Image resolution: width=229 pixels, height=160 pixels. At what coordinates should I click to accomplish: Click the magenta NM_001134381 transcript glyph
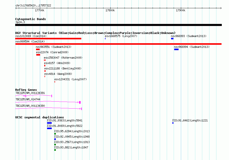pos(34,96)
